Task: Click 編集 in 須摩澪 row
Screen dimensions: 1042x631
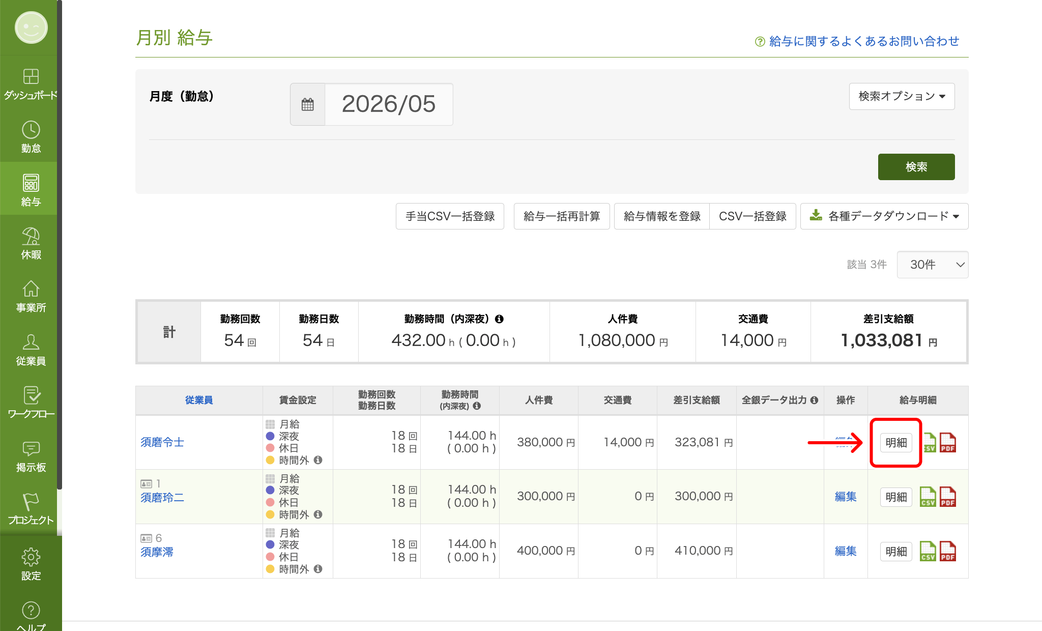Action: click(x=846, y=551)
